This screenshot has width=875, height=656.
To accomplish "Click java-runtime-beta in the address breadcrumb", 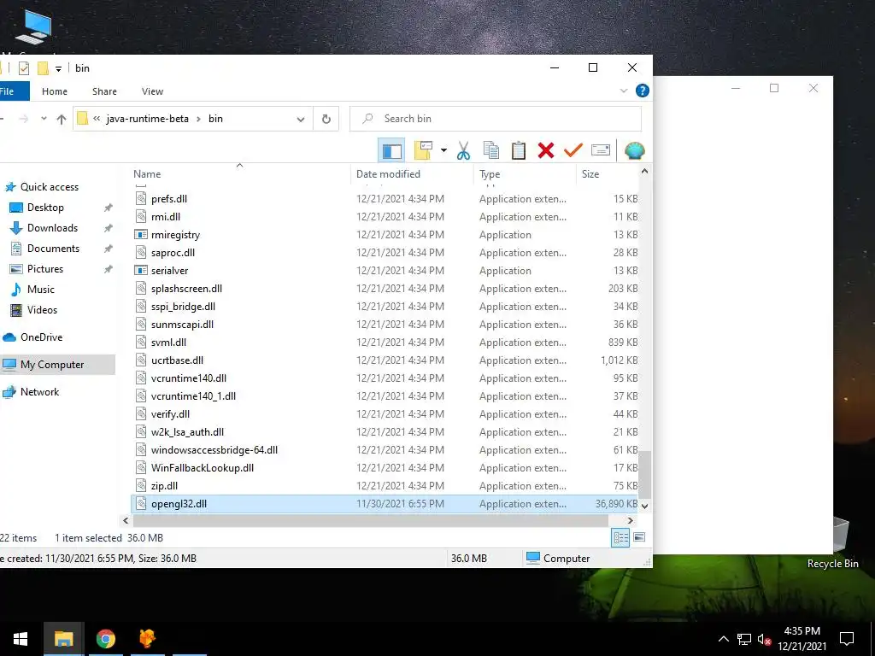I will (147, 119).
